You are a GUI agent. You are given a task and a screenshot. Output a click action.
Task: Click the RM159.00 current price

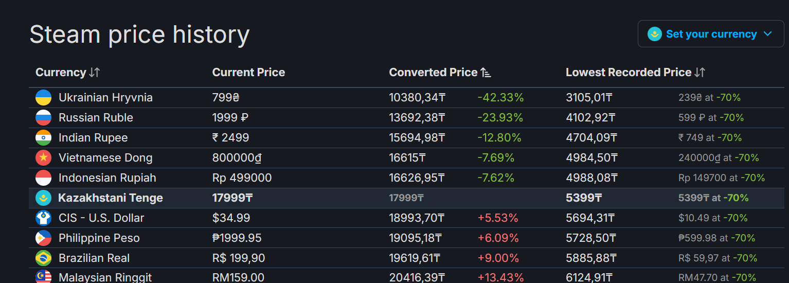pyautogui.click(x=238, y=277)
